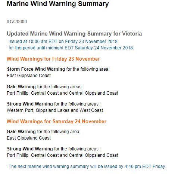Click the Wind Warnings for Friday 23 November heading

pyautogui.click(x=53, y=59)
